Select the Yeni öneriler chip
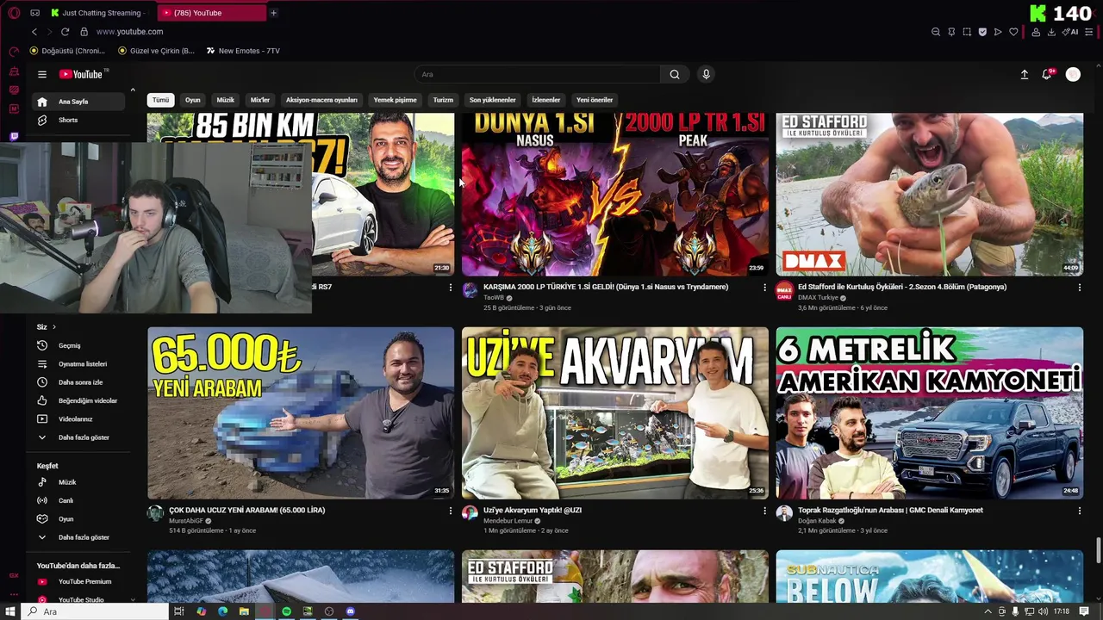 click(595, 100)
